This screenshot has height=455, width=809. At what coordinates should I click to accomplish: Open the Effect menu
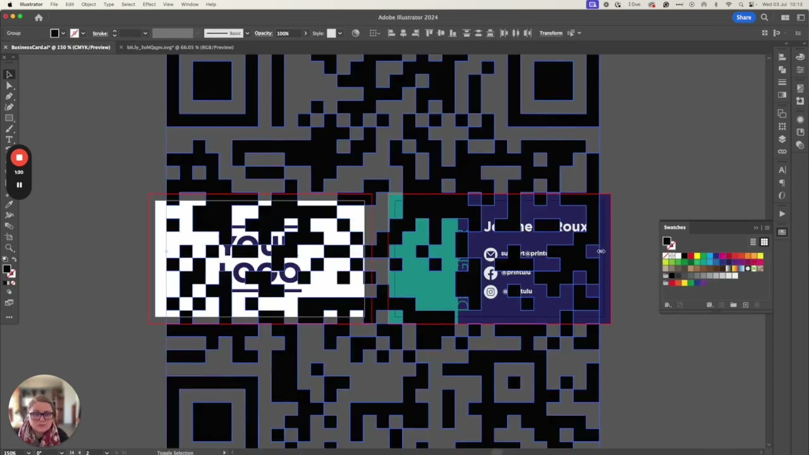pyautogui.click(x=149, y=4)
